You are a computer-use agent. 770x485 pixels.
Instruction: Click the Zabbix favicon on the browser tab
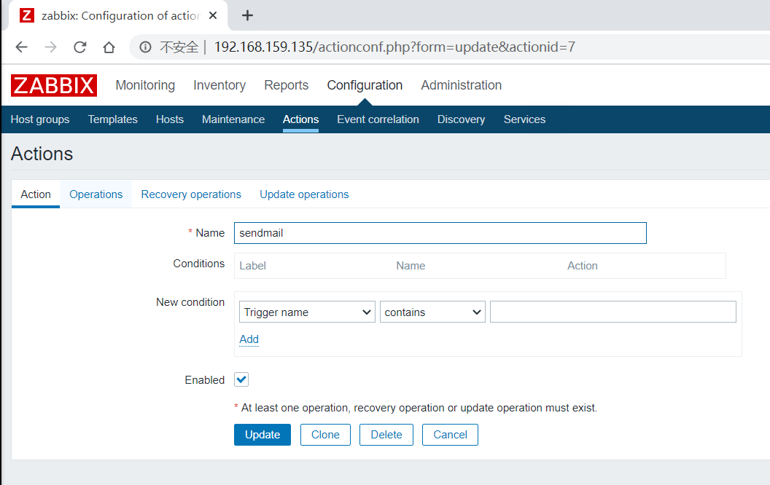[27, 16]
